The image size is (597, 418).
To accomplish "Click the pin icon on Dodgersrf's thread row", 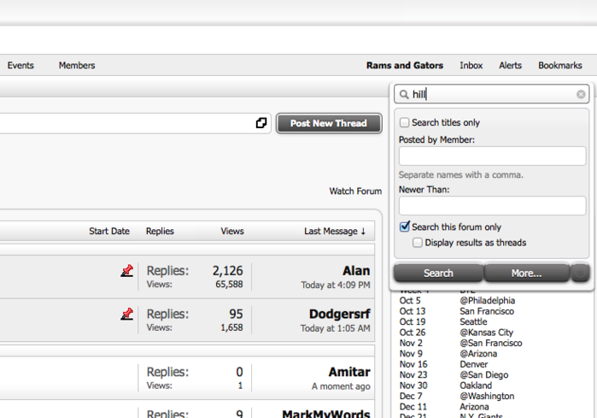I will click(x=127, y=315).
